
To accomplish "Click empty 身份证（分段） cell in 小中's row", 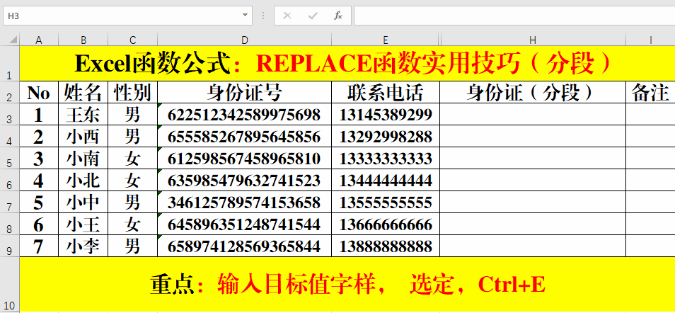I will pyautogui.click(x=533, y=203).
